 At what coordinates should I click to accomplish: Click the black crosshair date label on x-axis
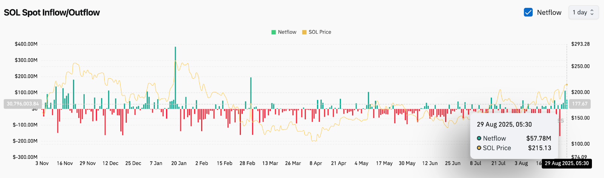tap(567, 163)
